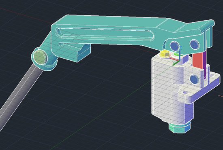Select the lavender mounting flange base
The height and width of the screenshot is (150, 223).
tap(199, 88)
